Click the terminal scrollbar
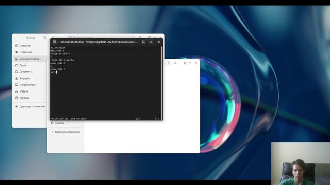This screenshot has height=185, width=330. 161,83
